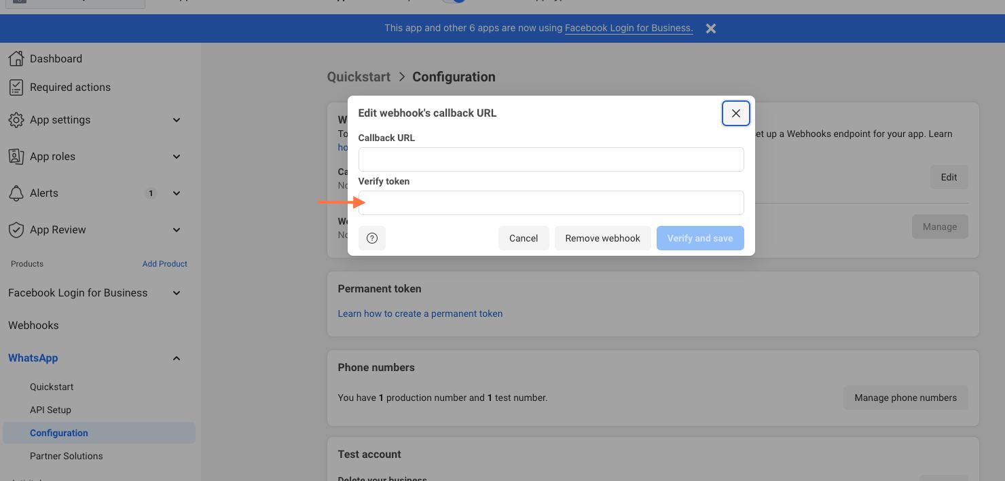Open Facebook Login for Business banner link
Viewport: 1005px width, 481px height.
pos(629,28)
